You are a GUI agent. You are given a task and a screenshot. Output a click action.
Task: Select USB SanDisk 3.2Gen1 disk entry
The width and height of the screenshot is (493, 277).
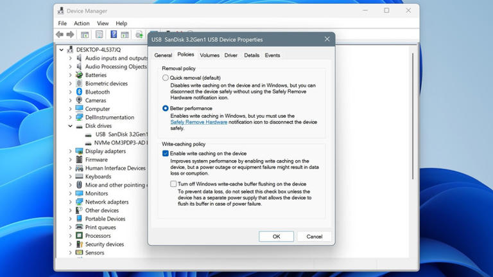[121, 134]
